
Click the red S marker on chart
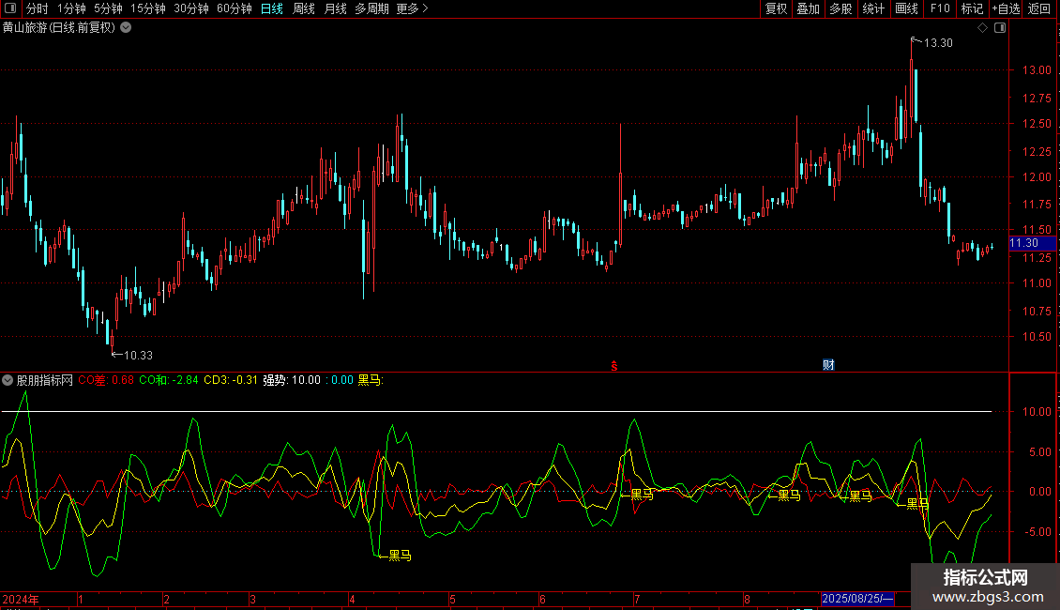(613, 365)
